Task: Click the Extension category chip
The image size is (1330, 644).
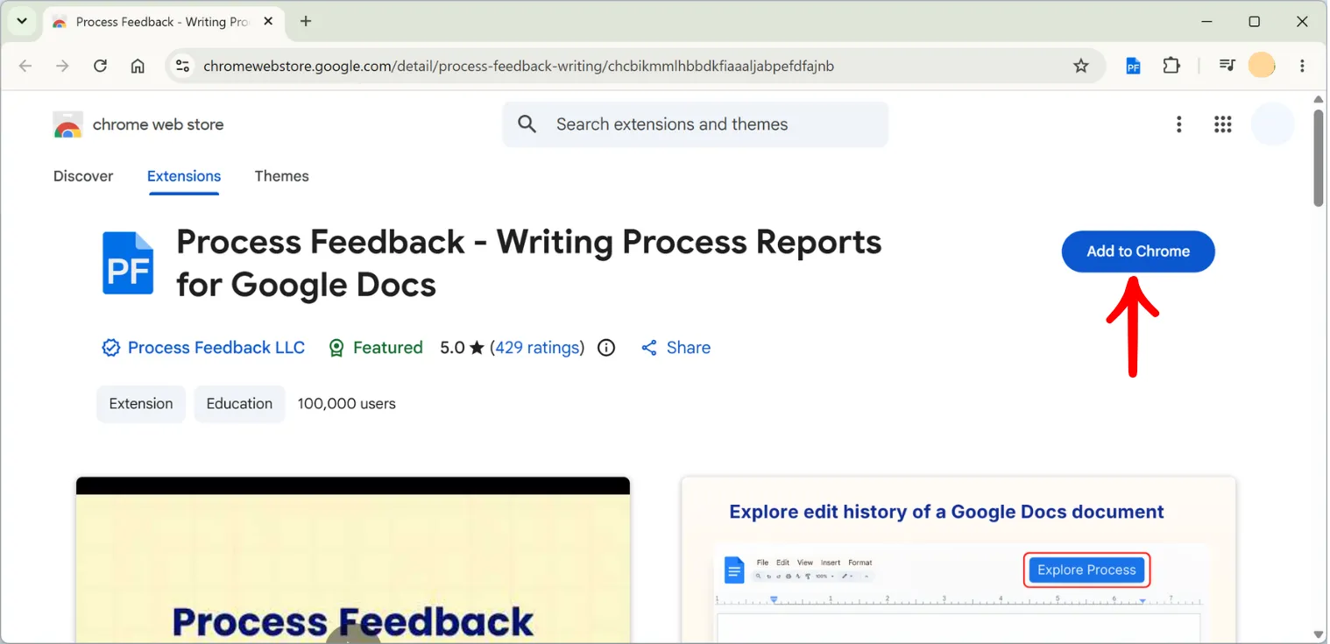Action: coord(141,404)
